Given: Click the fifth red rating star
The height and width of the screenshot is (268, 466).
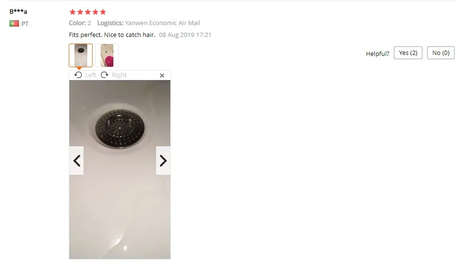Looking at the screenshot, I should (x=103, y=12).
